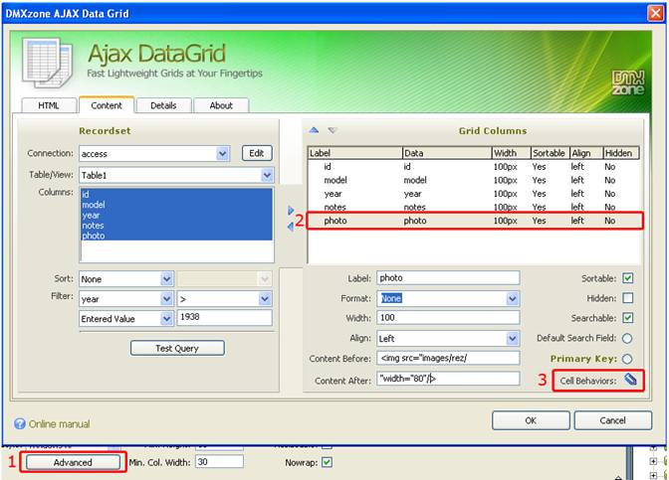
Task: Move grid column up with blue arrow
Action: (x=314, y=130)
